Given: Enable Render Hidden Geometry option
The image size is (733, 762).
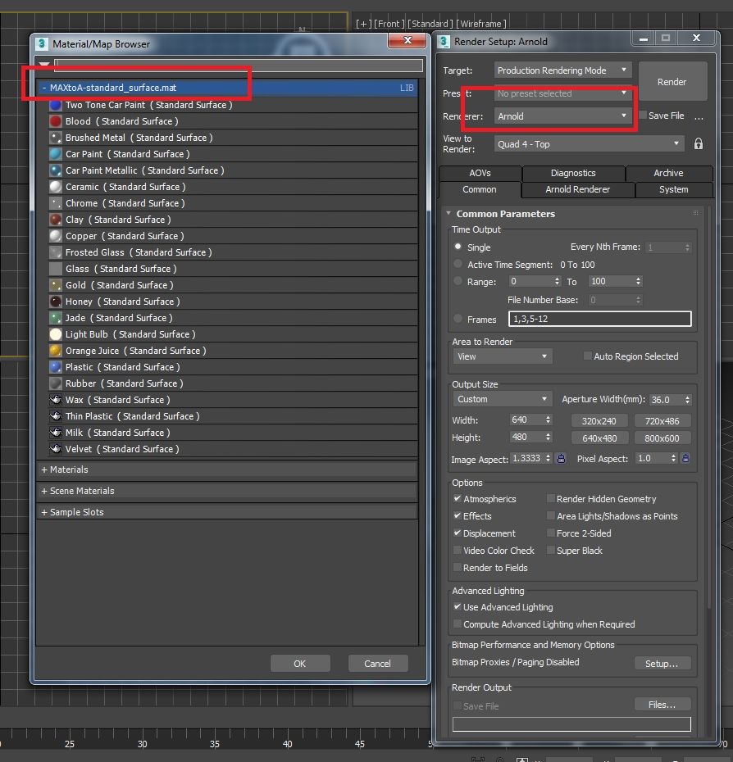Looking at the screenshot, I should [x=551, y=499].
